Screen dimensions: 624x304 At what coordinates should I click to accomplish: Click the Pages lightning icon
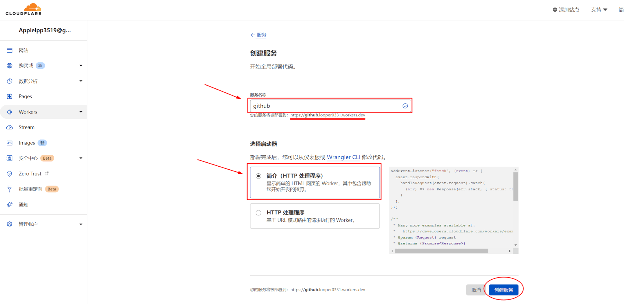pos(9,97)
